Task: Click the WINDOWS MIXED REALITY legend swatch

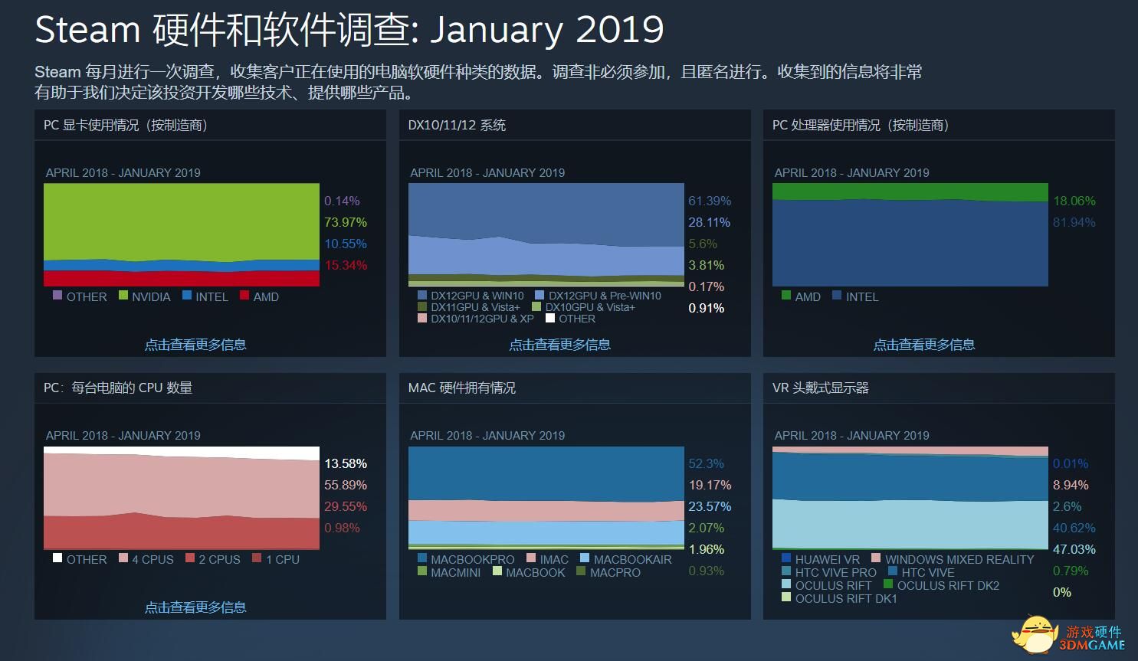Action: (876, 558)
